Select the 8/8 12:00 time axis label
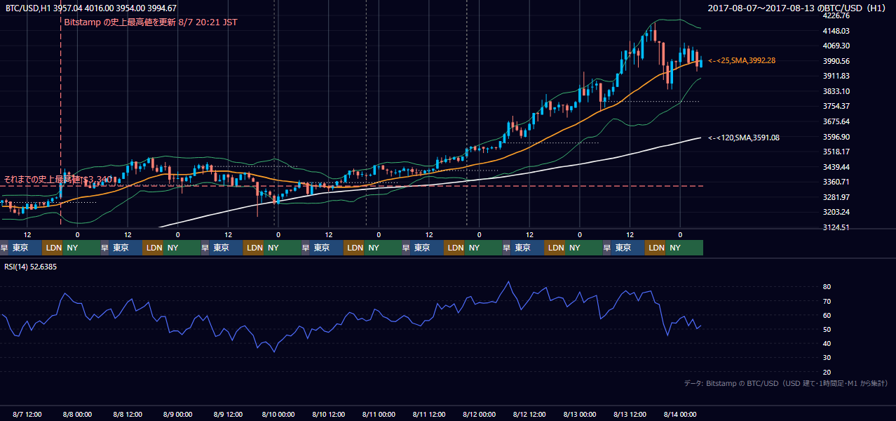This screenshot has width=896, height=421. tap(128, 414)
